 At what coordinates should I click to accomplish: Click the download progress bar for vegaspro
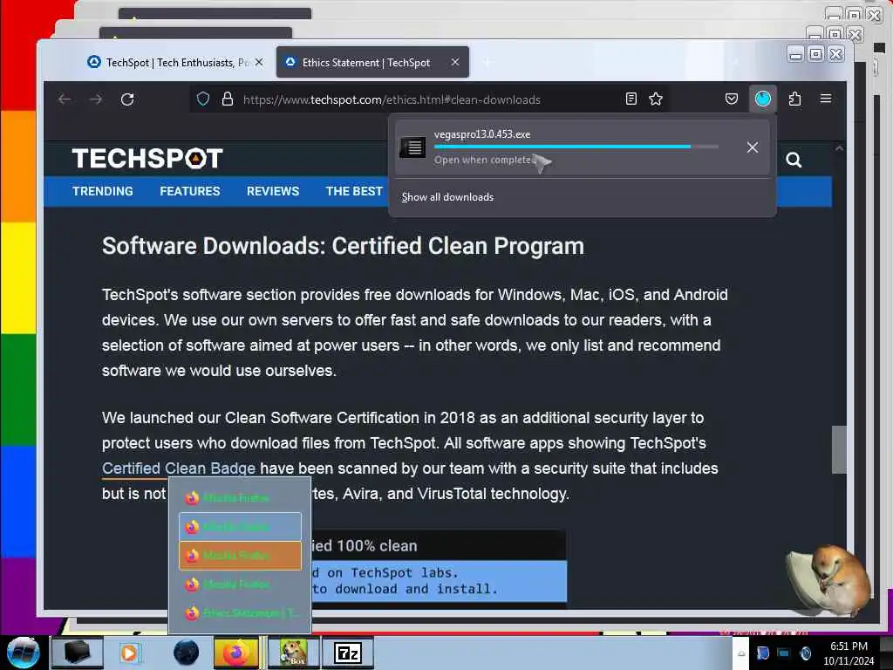click(x=576, y=147)
